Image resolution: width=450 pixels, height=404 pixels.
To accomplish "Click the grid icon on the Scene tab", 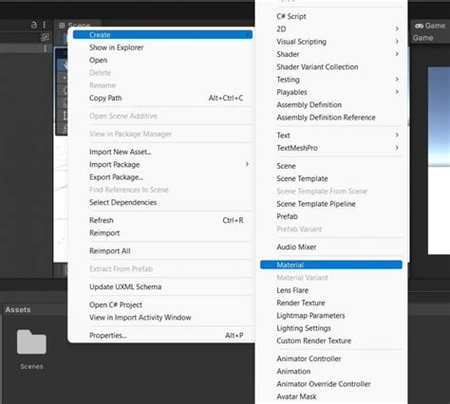I will tap(62, 26).
